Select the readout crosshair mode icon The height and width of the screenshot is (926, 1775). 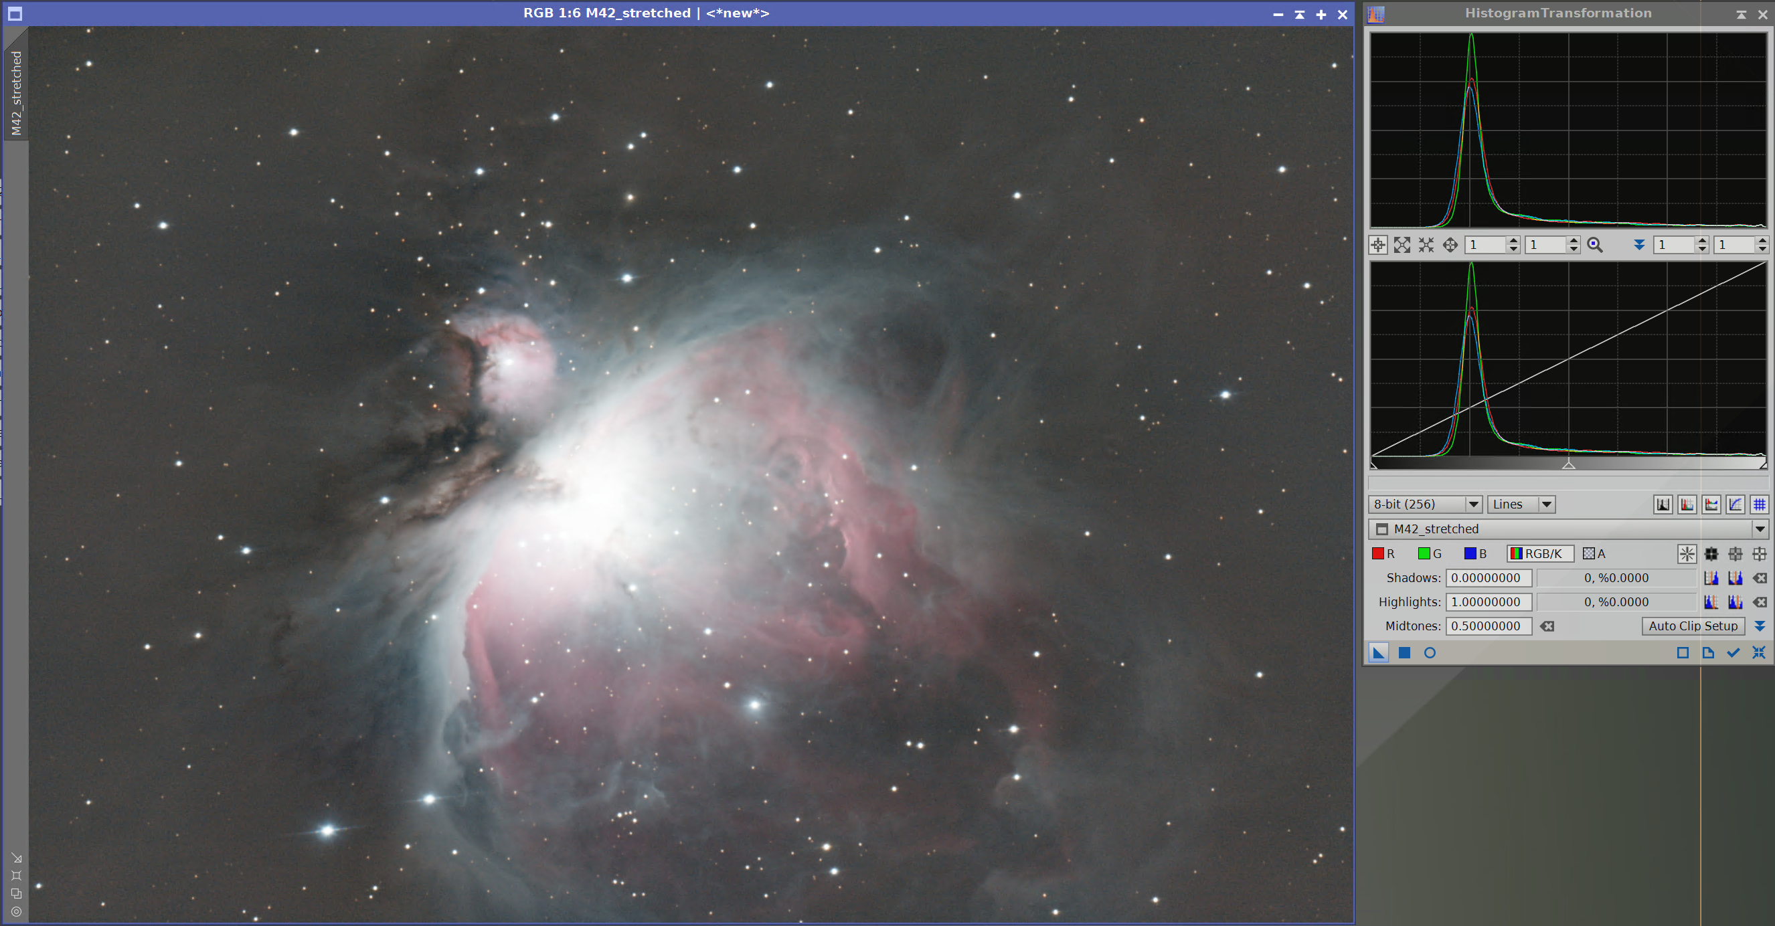[1377, 245]
